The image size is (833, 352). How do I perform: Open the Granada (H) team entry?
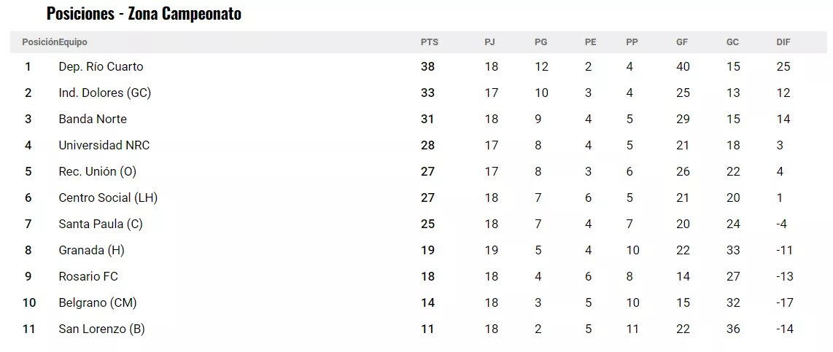91,250
